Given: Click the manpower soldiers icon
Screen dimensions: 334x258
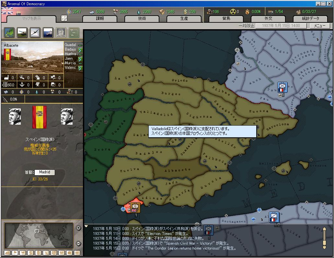Looking at the screenshot, I should (x=209, y=12).
